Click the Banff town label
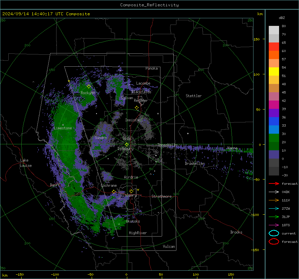Screen dimensions: 299x279 [x=55, y=185]
